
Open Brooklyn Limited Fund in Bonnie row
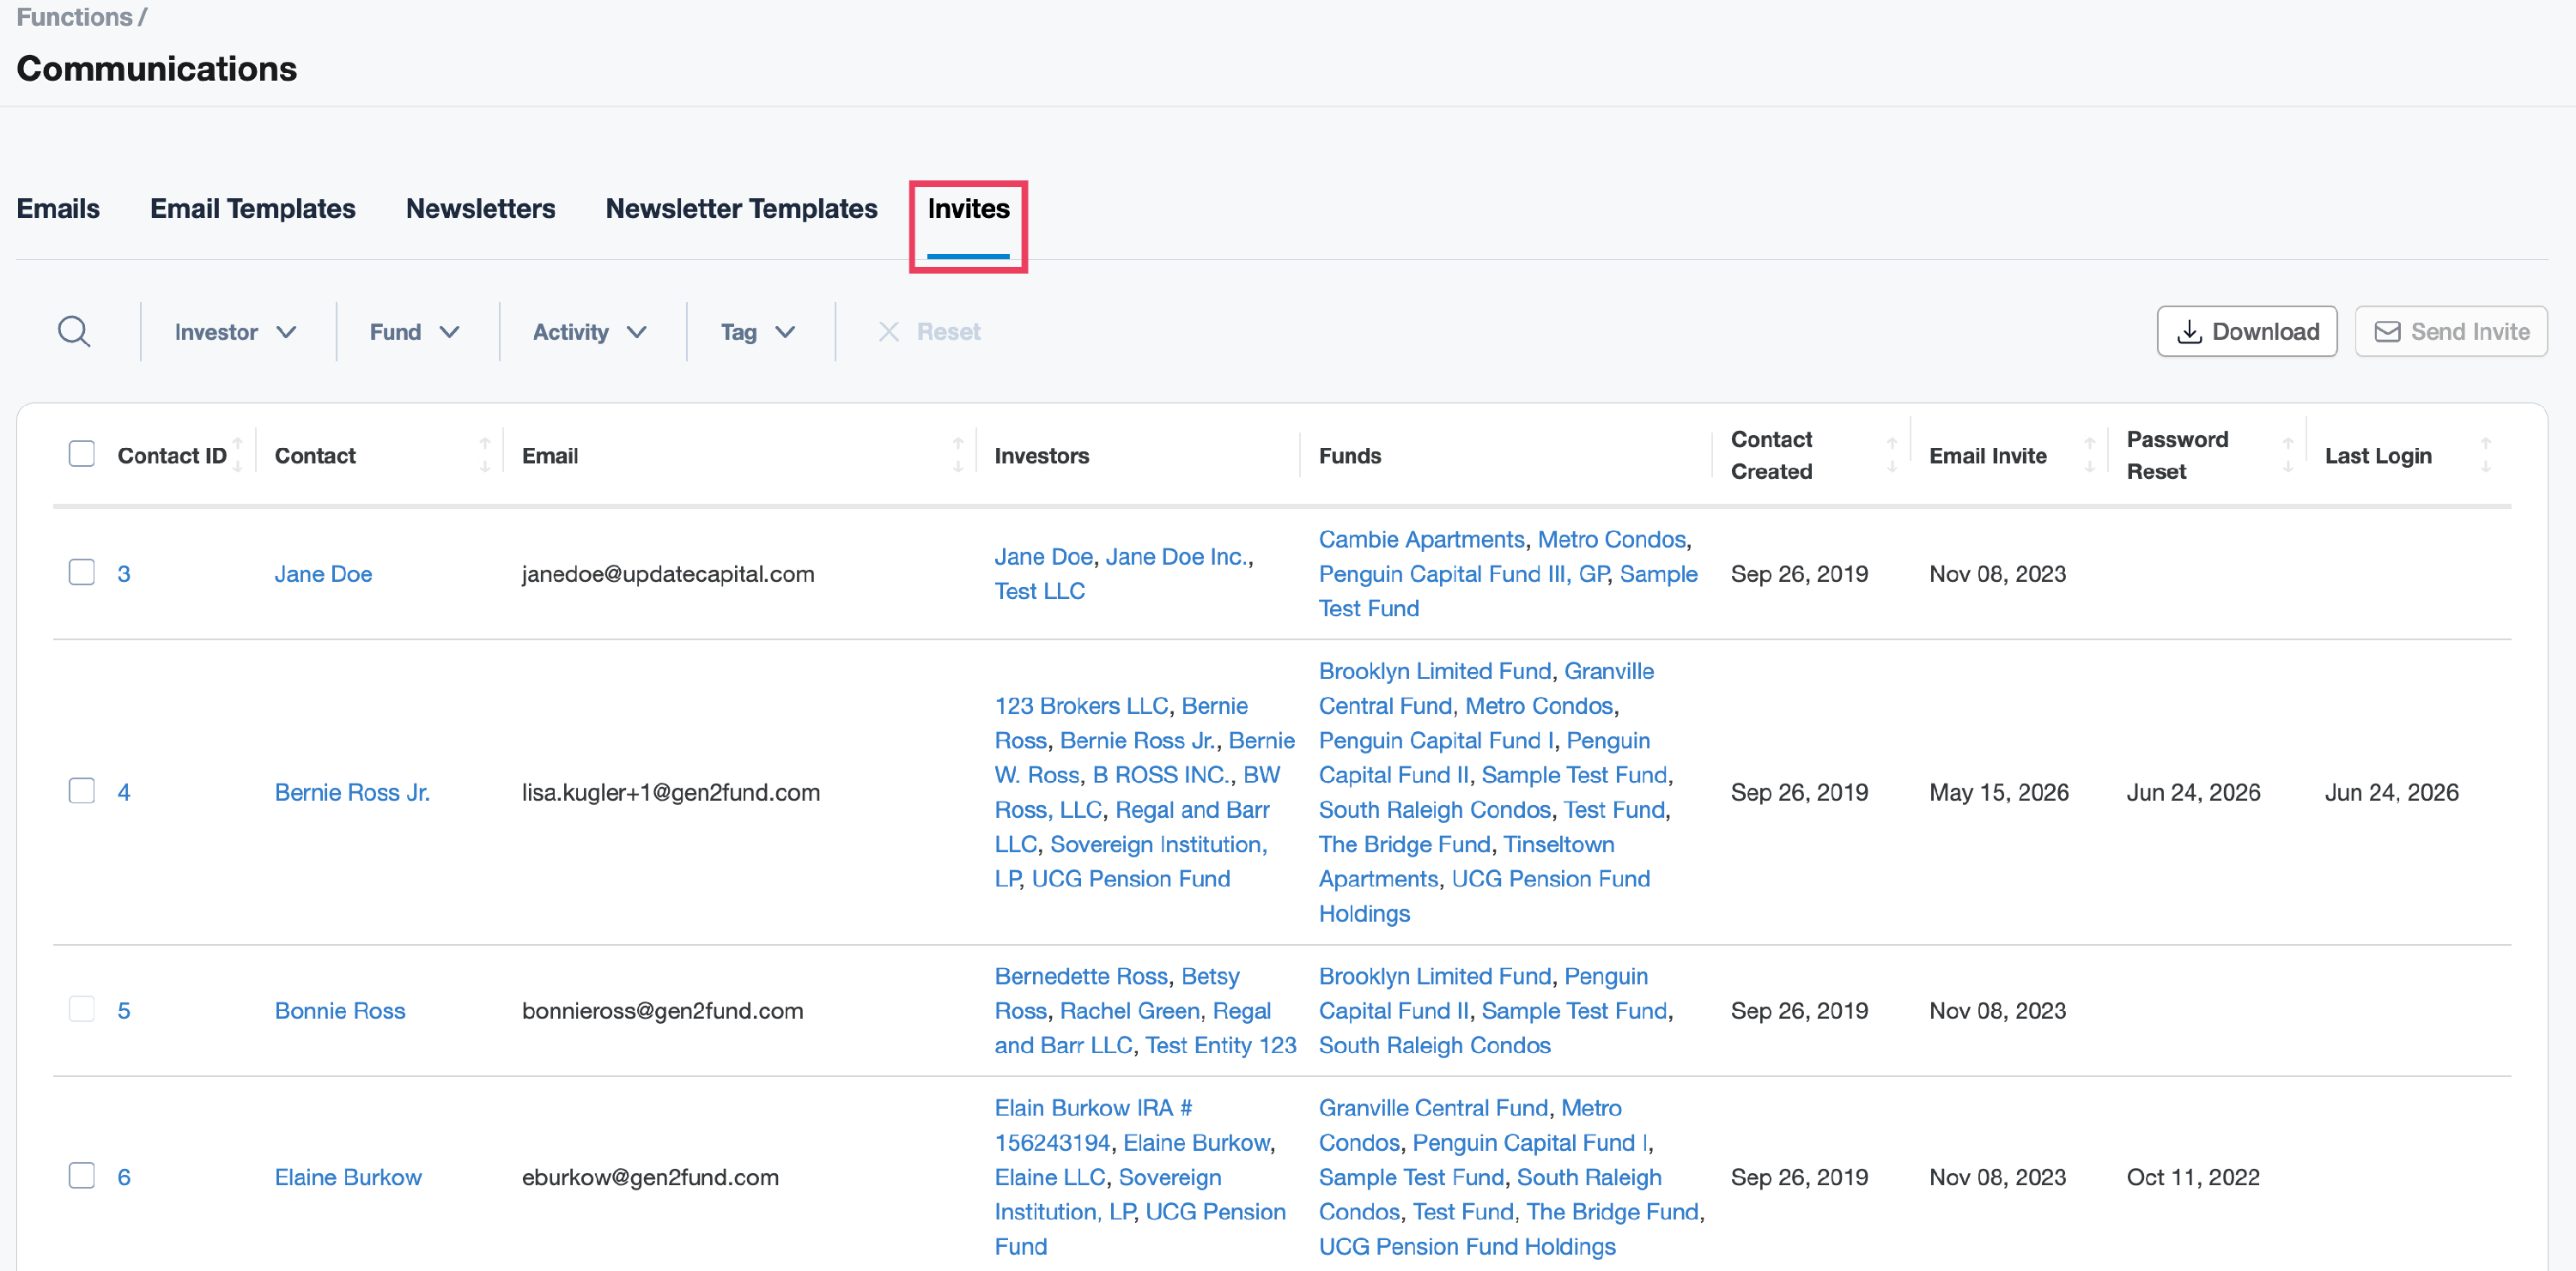pos(1435,977)
